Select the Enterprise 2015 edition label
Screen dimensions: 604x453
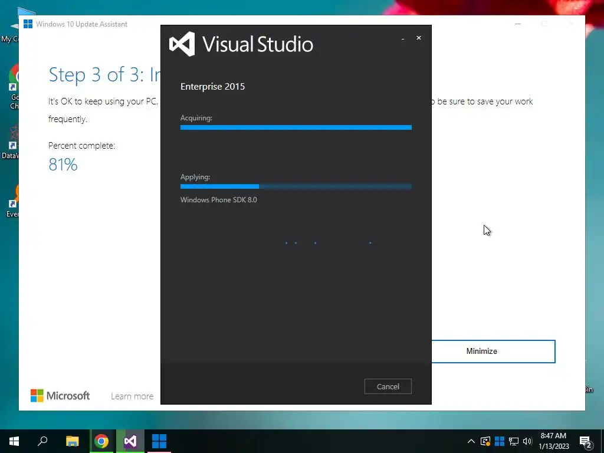212,86
